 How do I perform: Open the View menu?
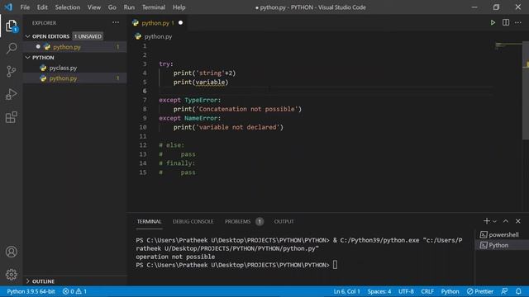pos(94,7)
